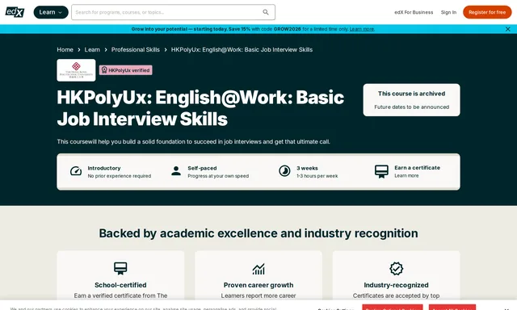Click the School-certified certificate icon
The image size is (517, 310).
120,268
